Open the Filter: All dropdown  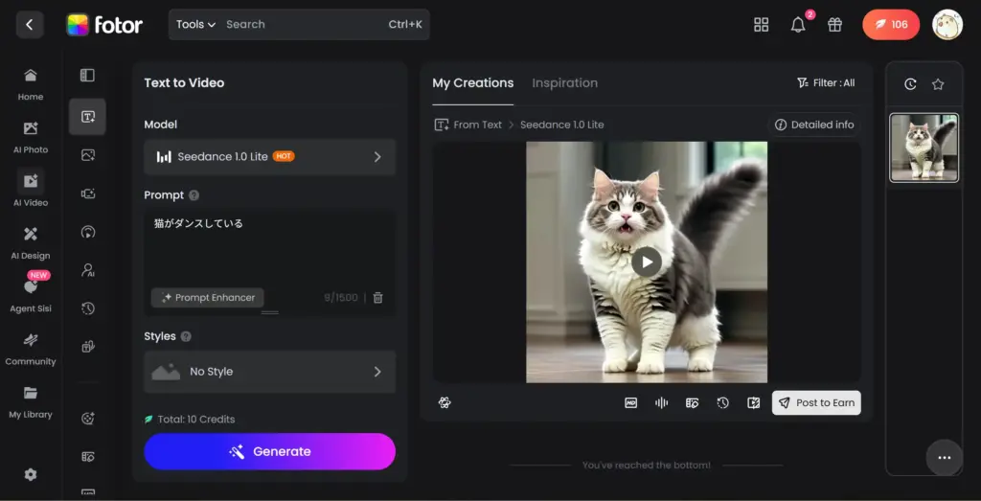[x=826, y=83]
